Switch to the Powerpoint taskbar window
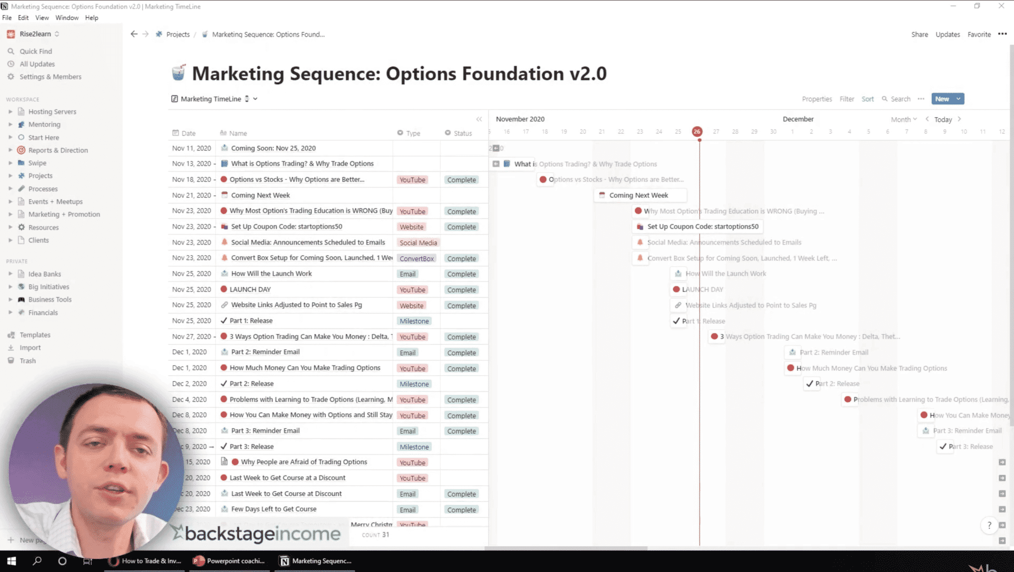1014x572 pixels. tap(230, 561)
